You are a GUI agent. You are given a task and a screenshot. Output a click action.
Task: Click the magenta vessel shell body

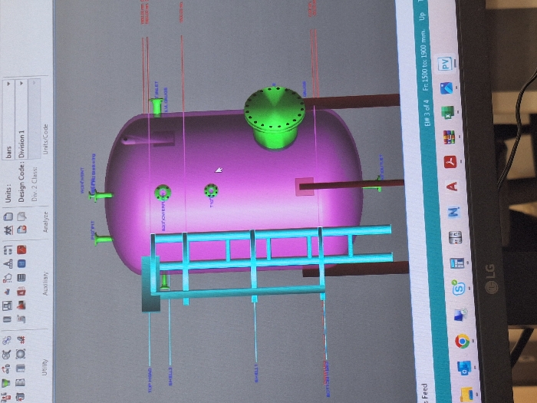[x=230, y=184]
